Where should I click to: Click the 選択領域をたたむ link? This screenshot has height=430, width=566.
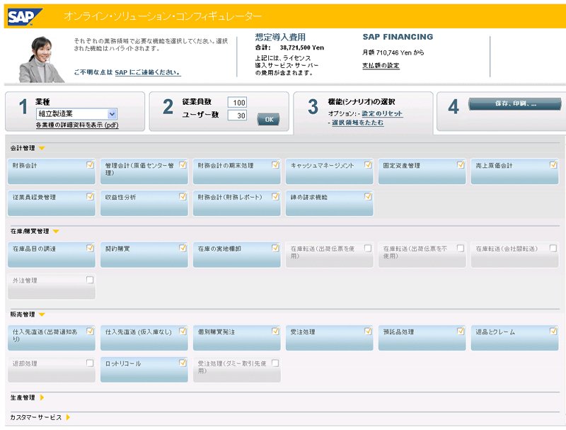[x=357, y=123]
